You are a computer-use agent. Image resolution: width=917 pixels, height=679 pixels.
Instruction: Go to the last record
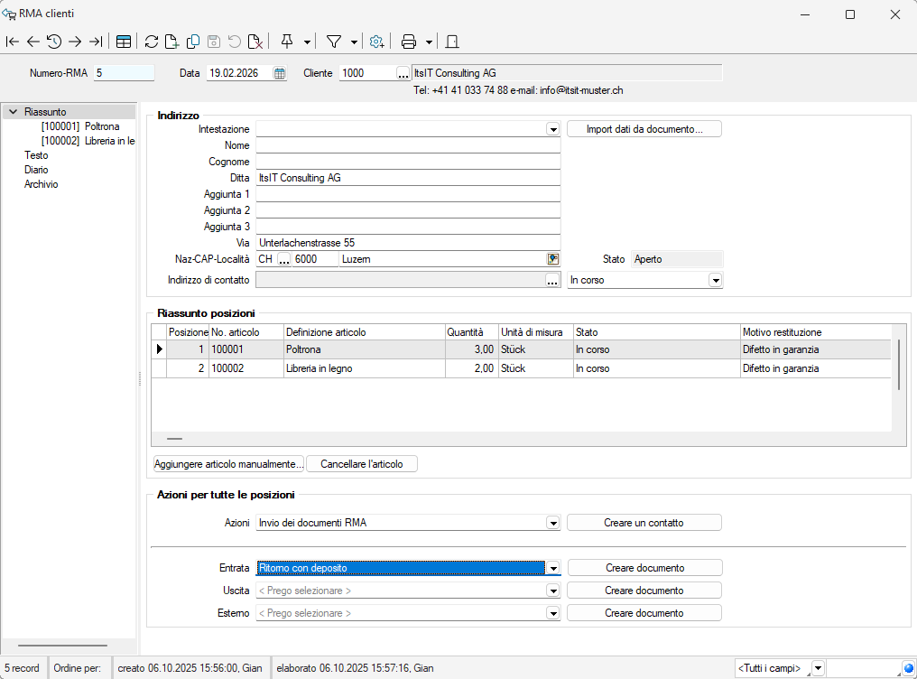[x=95, y=42]
